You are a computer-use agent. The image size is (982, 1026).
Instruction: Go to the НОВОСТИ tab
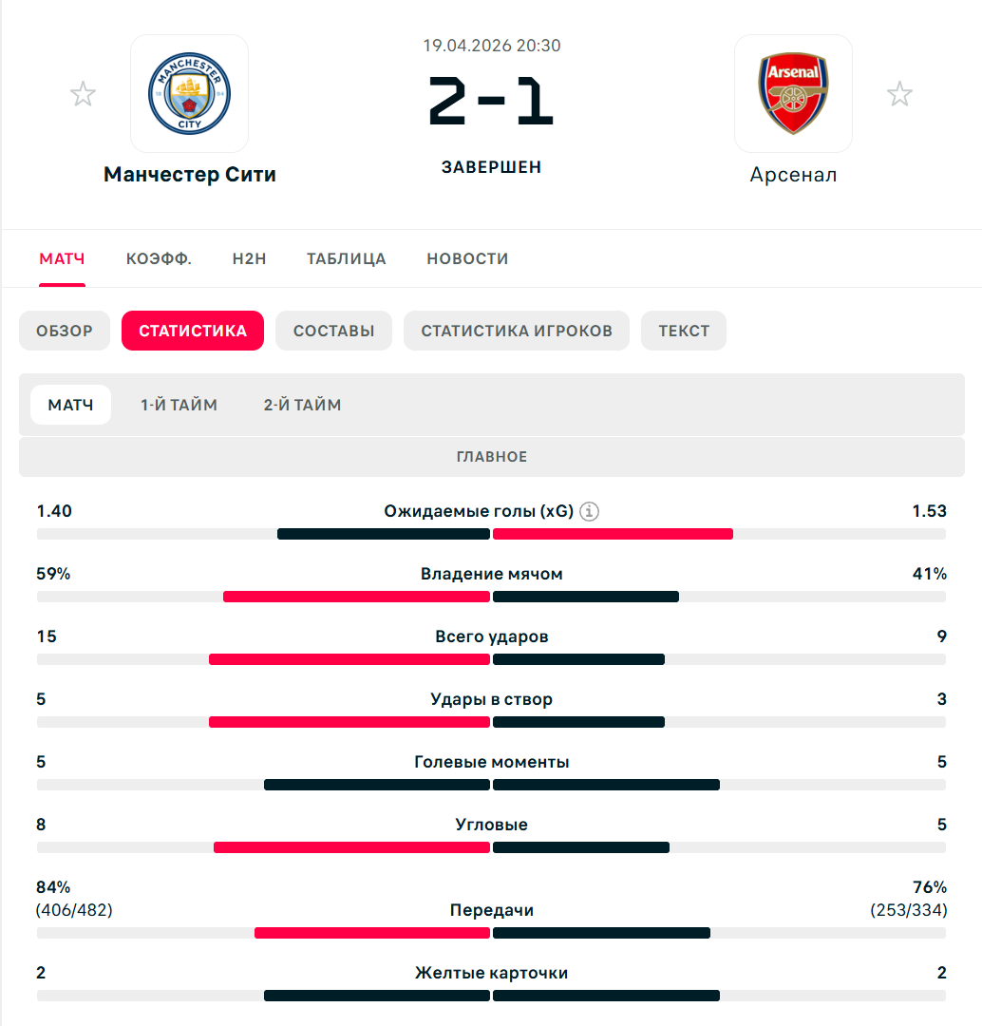[x=467, y=258]
